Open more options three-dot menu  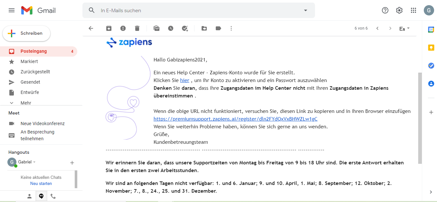coord(231,28)
